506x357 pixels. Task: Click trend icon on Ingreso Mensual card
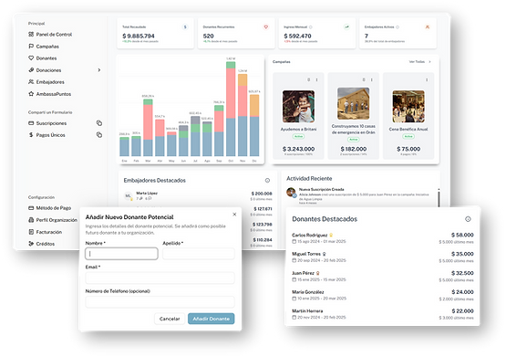pos(346,27)
